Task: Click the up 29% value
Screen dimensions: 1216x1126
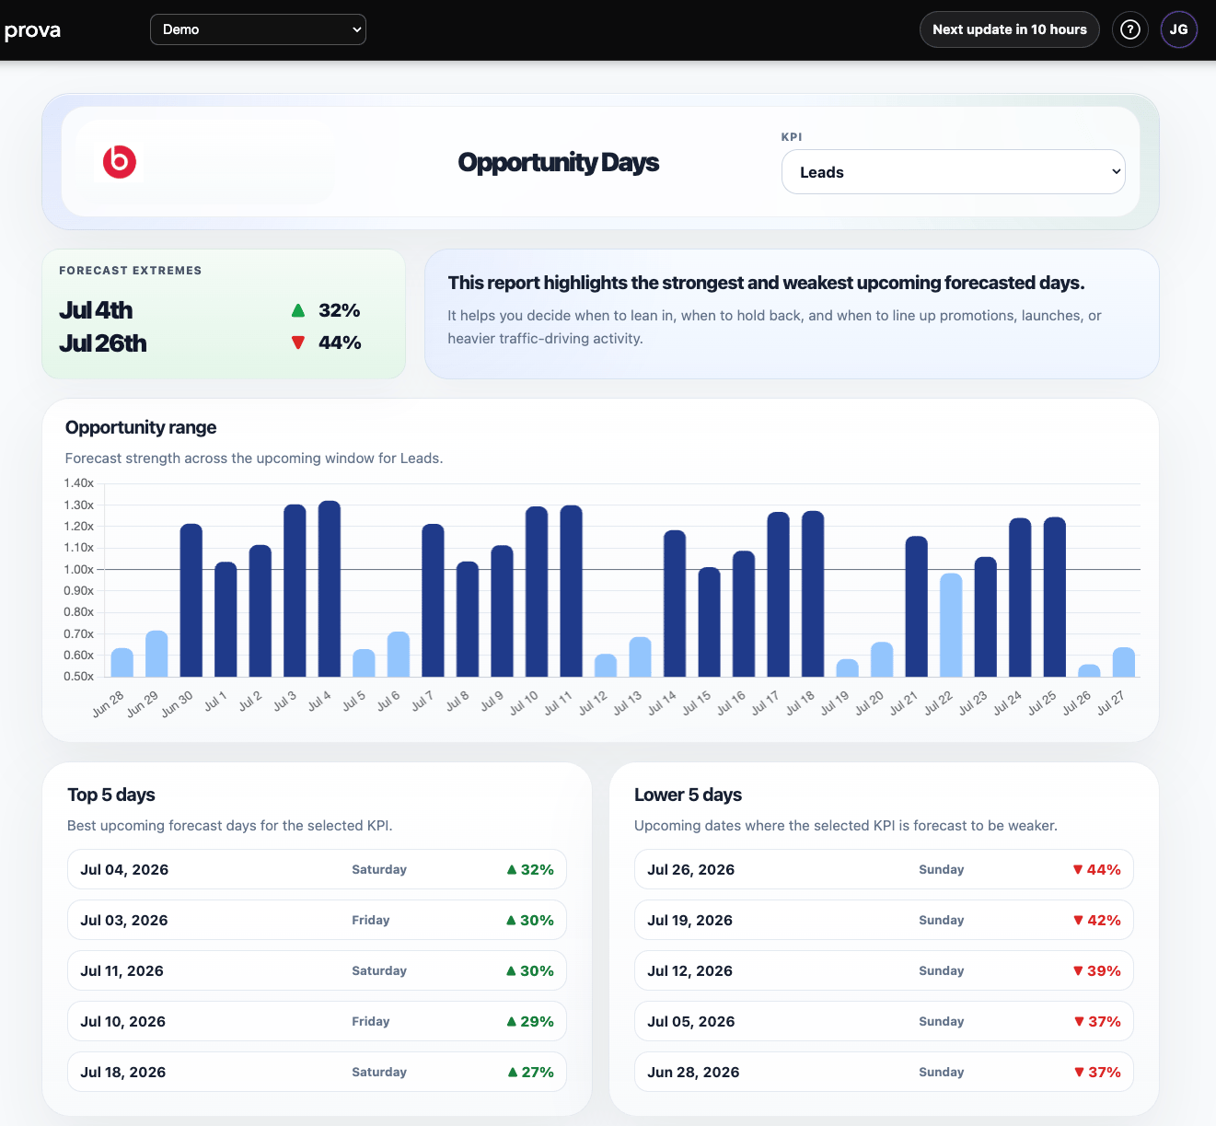Action: (x=531, y=1021)
